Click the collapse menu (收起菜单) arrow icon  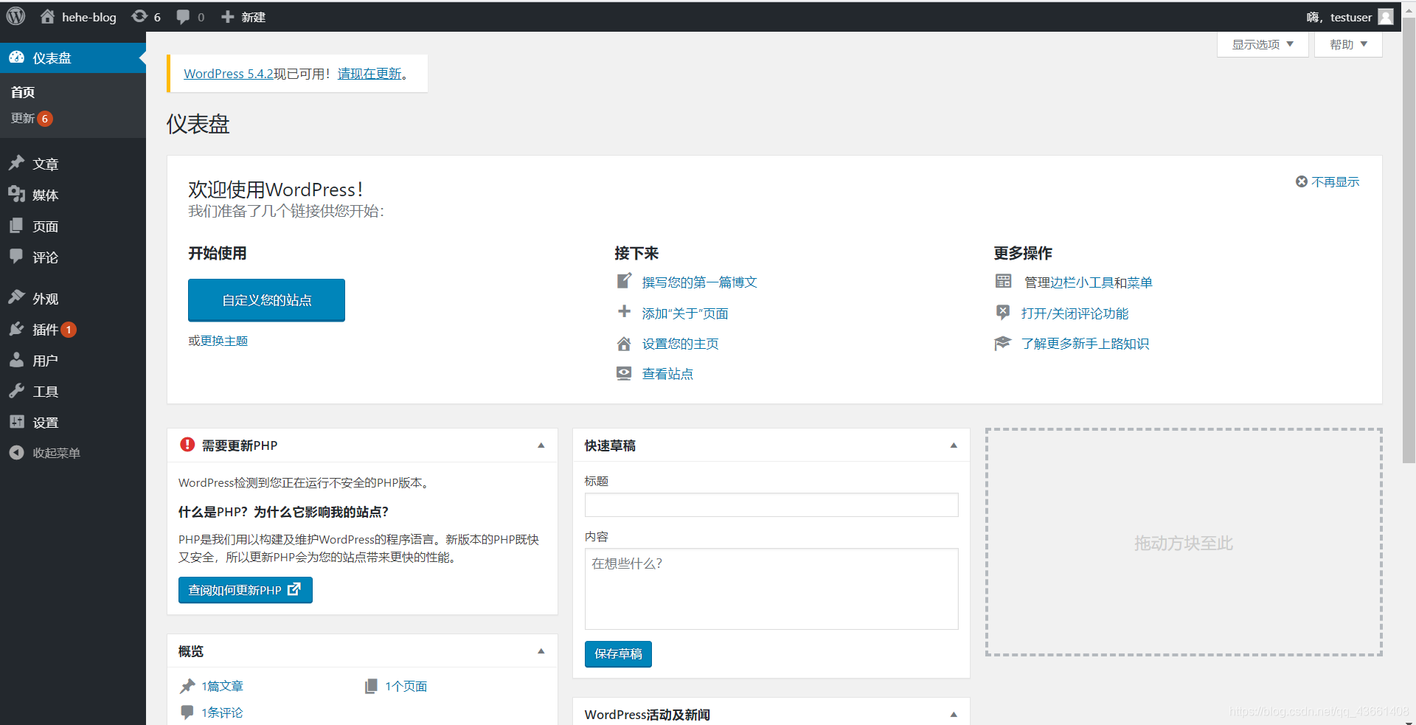16,453
